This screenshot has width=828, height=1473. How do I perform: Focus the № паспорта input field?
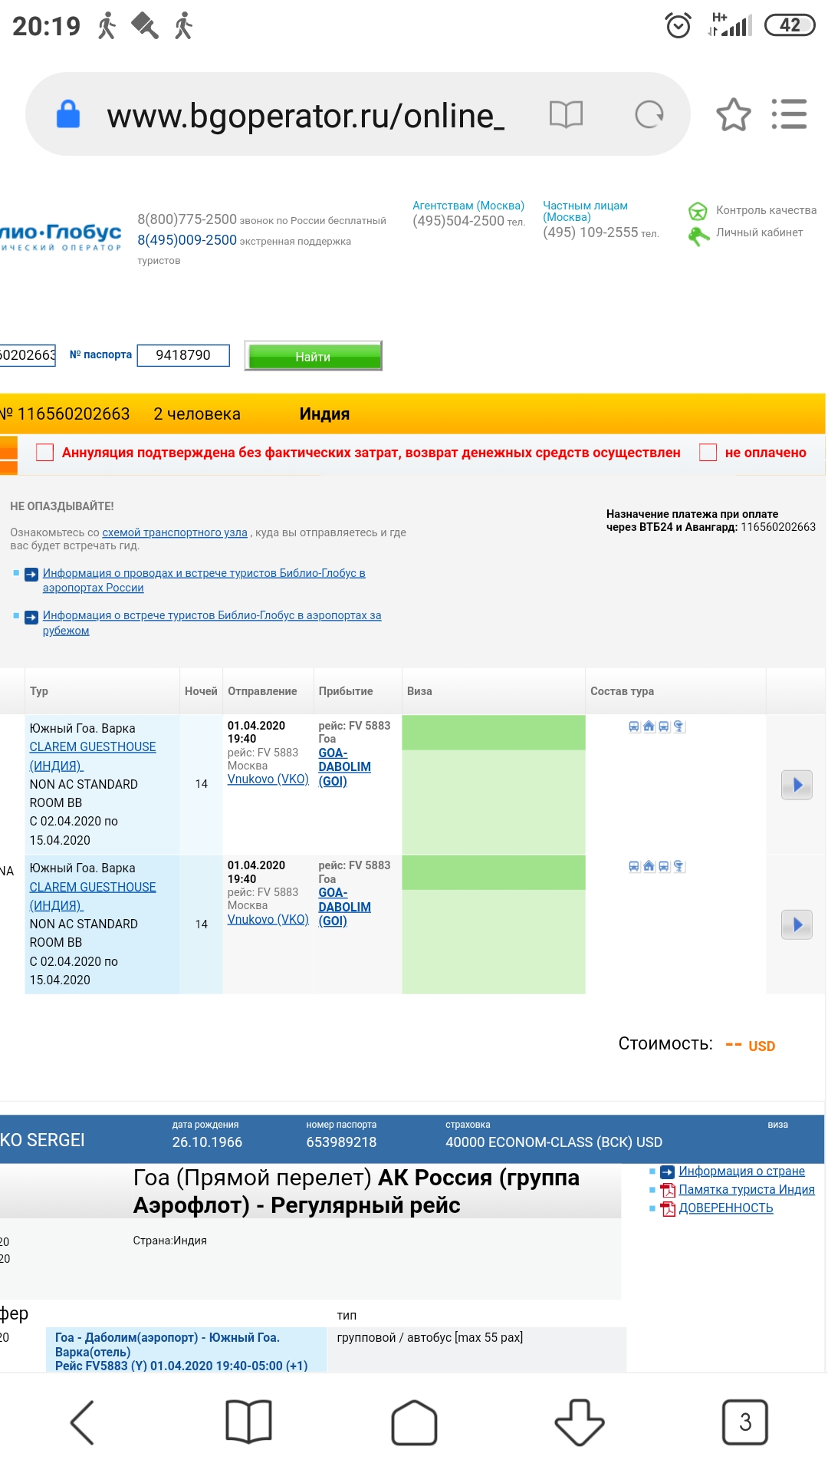click(183, 355)
